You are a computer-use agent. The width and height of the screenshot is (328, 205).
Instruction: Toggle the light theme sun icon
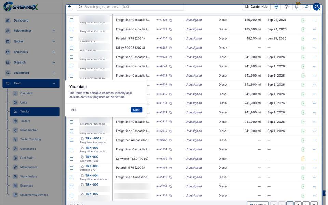(286, 7)
